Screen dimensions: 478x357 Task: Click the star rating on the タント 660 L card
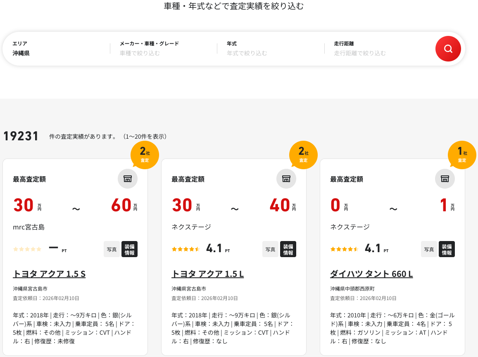point(344,249)
